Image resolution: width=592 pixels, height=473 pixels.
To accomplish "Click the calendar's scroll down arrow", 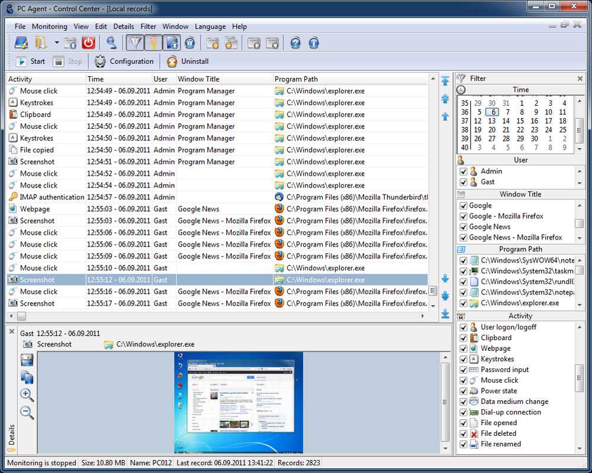I will (x=580, y=149).
